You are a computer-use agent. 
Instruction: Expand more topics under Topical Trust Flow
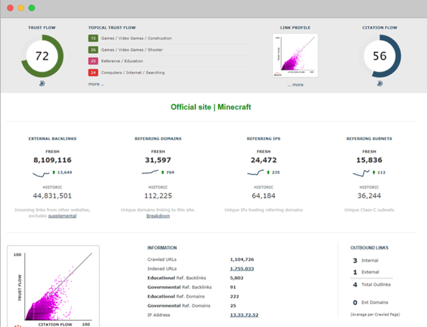(x=96, y=84)
